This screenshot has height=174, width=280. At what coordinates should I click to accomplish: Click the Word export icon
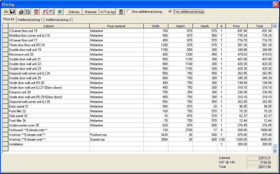tap(60, 12)
